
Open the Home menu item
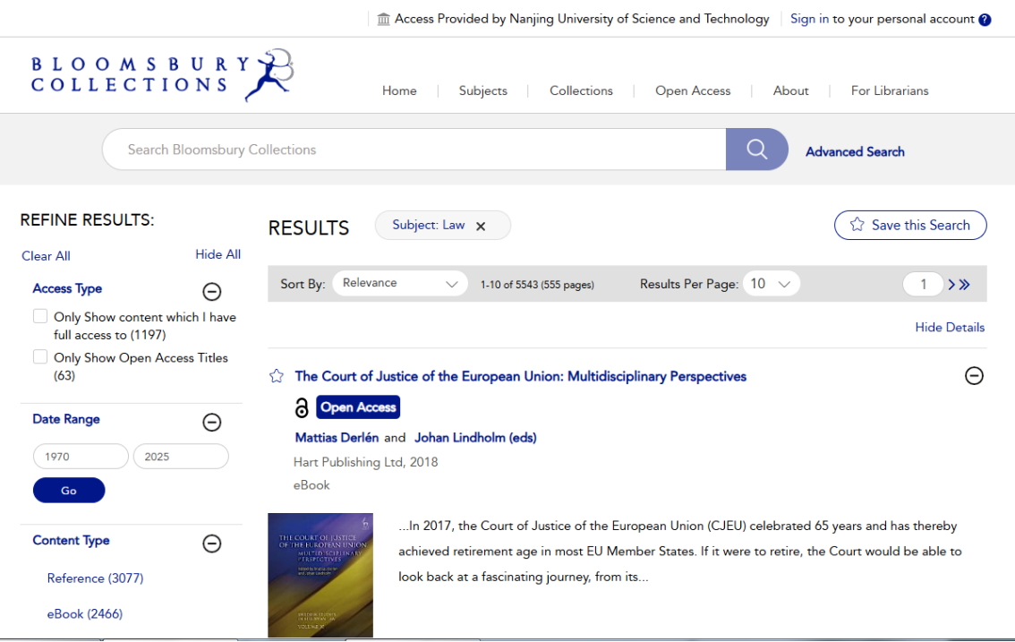[x=399, y=90]
